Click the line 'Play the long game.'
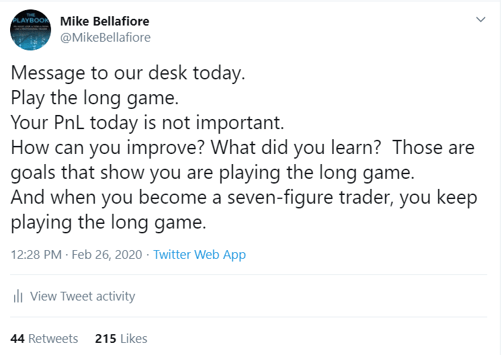Viewport: 504px width, 355px height. tap(95, 97)
